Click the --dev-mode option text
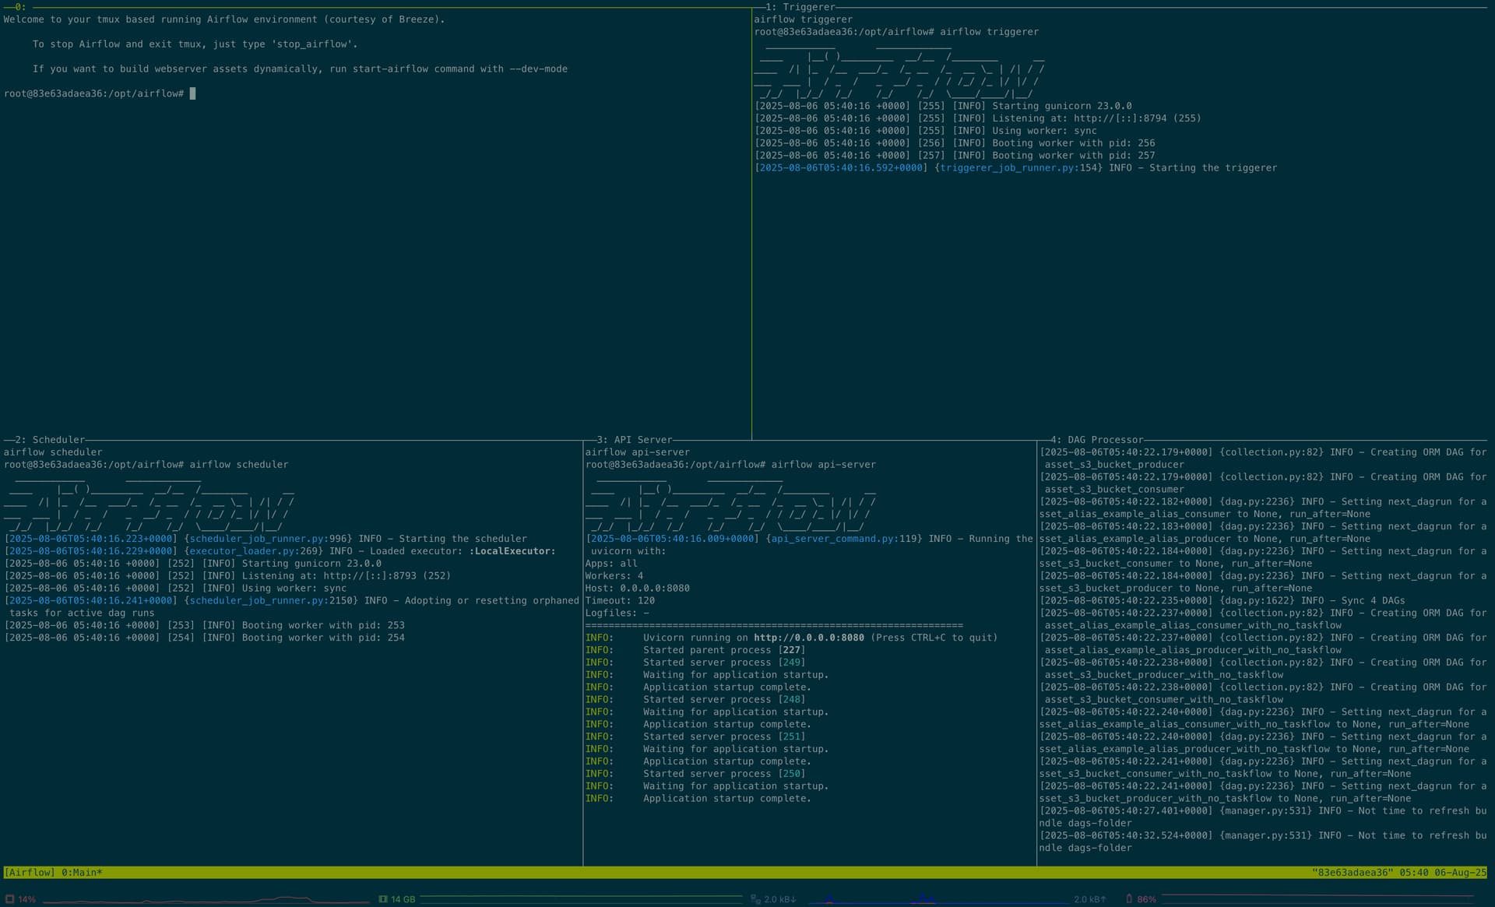Image resolution: width=1495 pixels, height=907 pixels. (538, 69)
